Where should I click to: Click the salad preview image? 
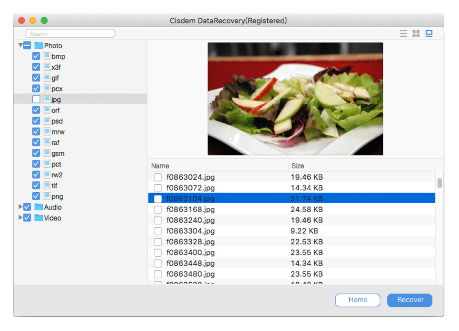tap(295, 99)
